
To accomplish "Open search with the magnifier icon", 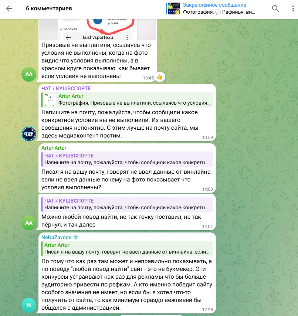I will click(x=275, y=9).
